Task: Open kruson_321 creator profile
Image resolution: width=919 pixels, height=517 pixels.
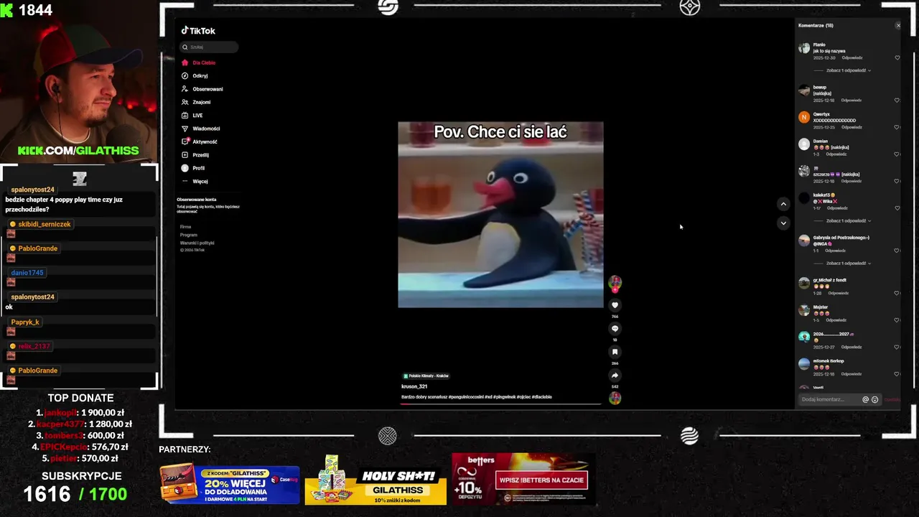Action: [414, 386]
